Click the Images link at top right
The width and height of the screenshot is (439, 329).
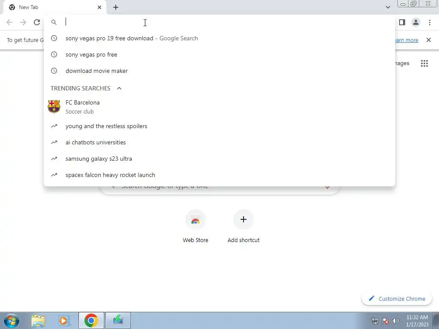click(402, 63)
